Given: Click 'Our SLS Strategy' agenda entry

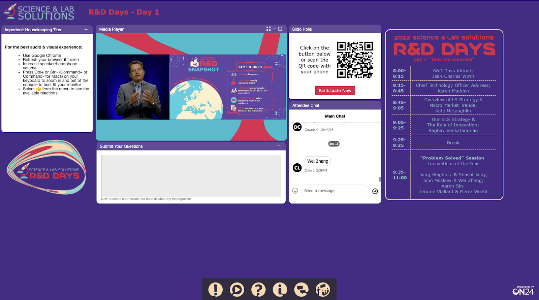Looking at the screenshot, I should (x=453, y=125).
